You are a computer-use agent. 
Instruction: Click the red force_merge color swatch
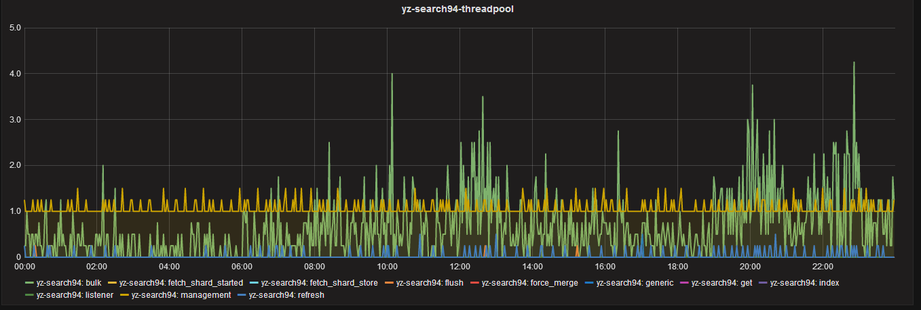(475, 283)
